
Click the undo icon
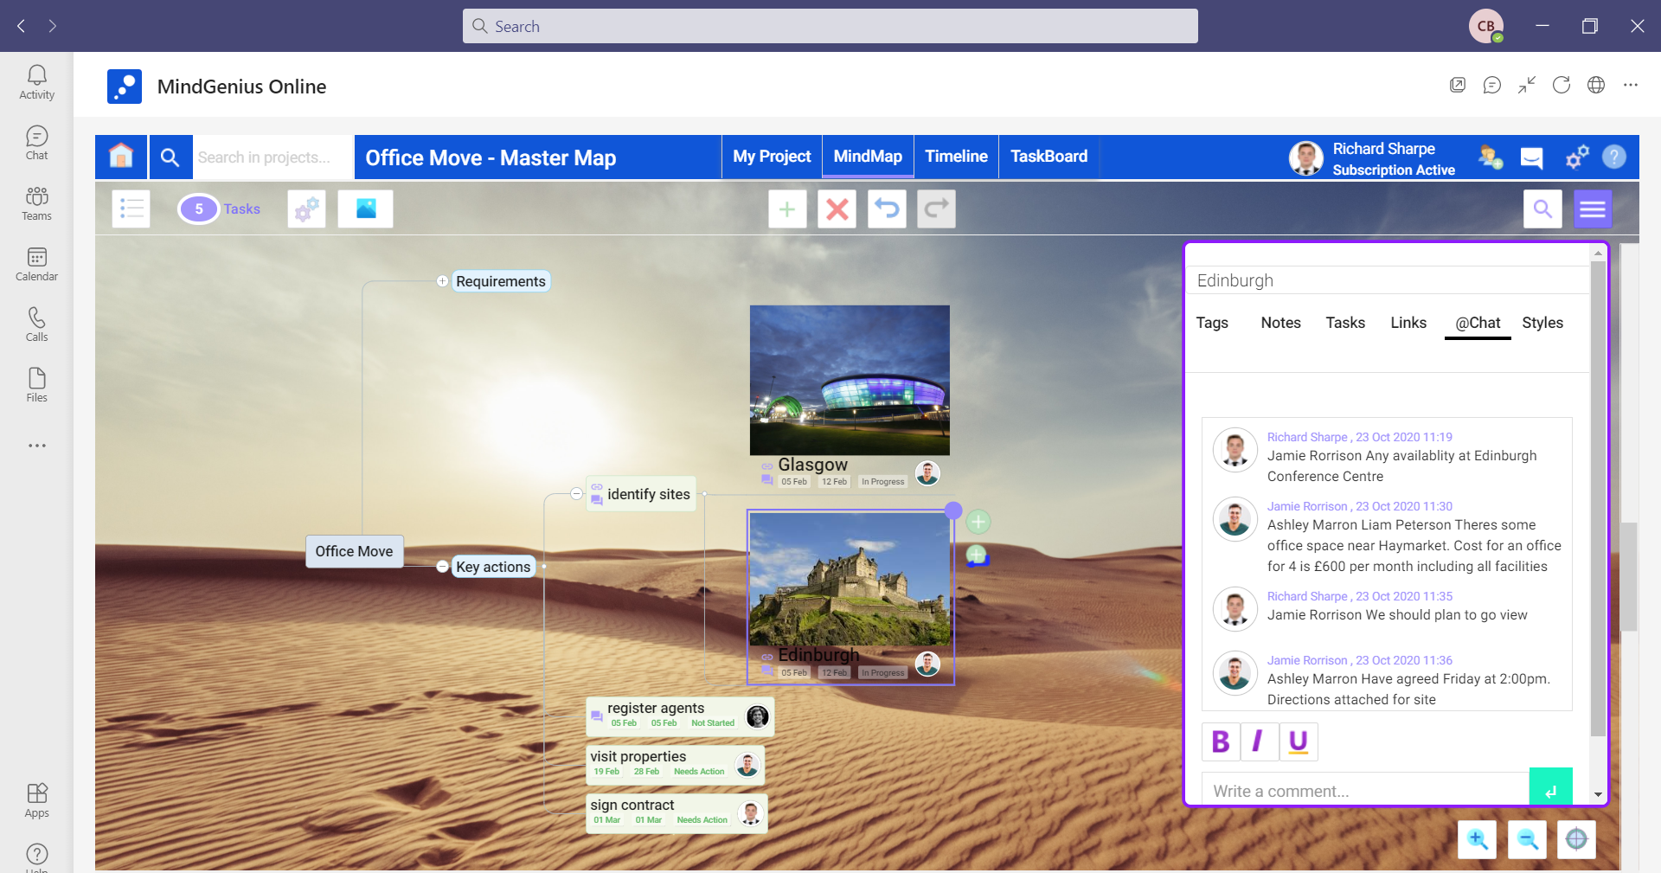tap(887, 209)
